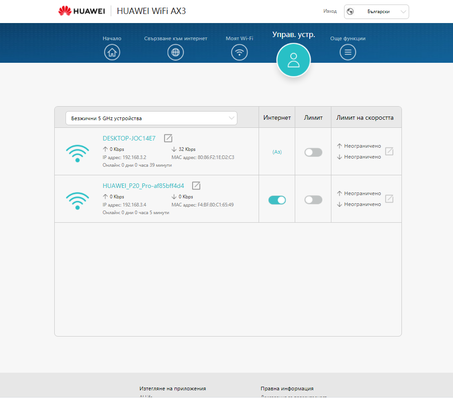Switch to the Свързване към интернет tab label

(x=176, y=38)
